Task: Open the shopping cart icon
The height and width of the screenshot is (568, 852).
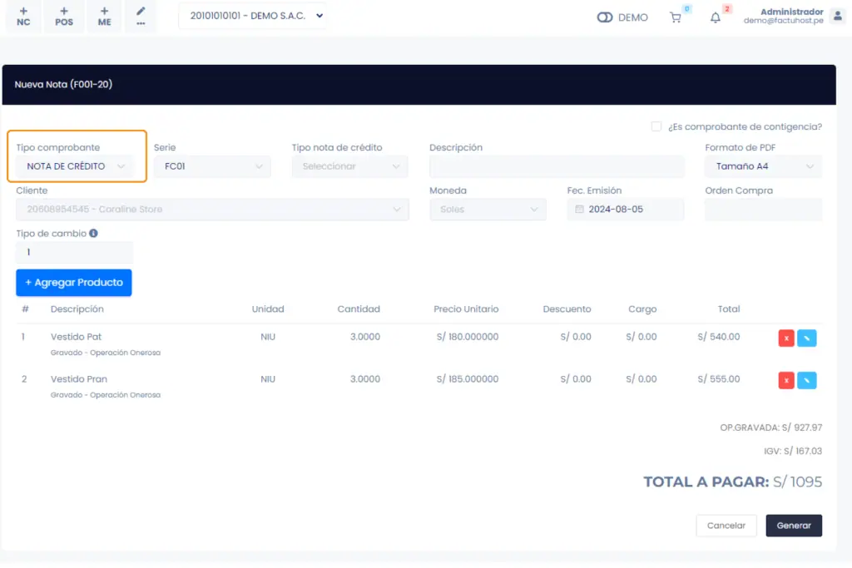Action: point(676,17)
